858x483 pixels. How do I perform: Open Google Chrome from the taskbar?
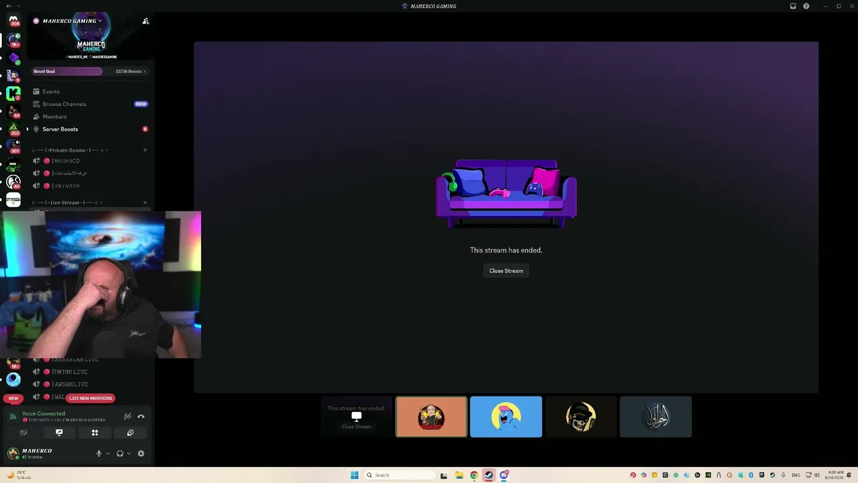[474, 475]
